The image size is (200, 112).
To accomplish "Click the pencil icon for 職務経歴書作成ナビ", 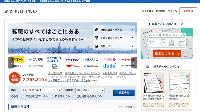I will click(x=97, y=30).
